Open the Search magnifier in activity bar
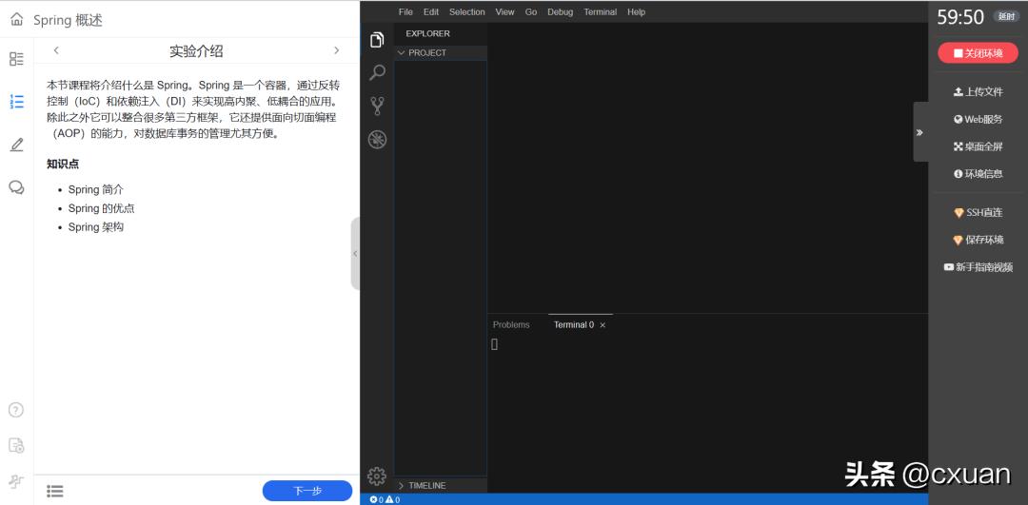The image size is (1028, 505). pyautogui.click(x=377, y=72)
